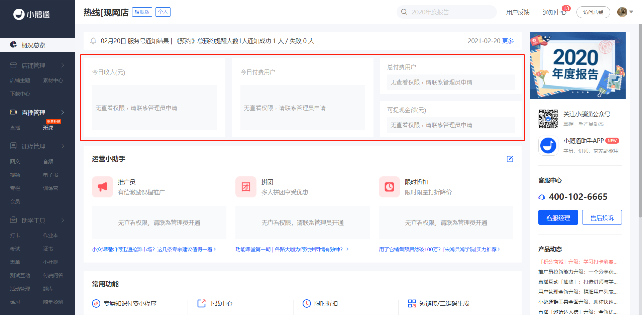Click the 短链接/二维码生成 QR icon
This screenshot has width=642, height=315.
pyautogui.click(x=412, y=303)
